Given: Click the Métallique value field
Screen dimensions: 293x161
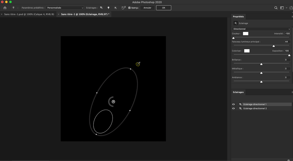Looking at the screenshot, I should 287,69.
